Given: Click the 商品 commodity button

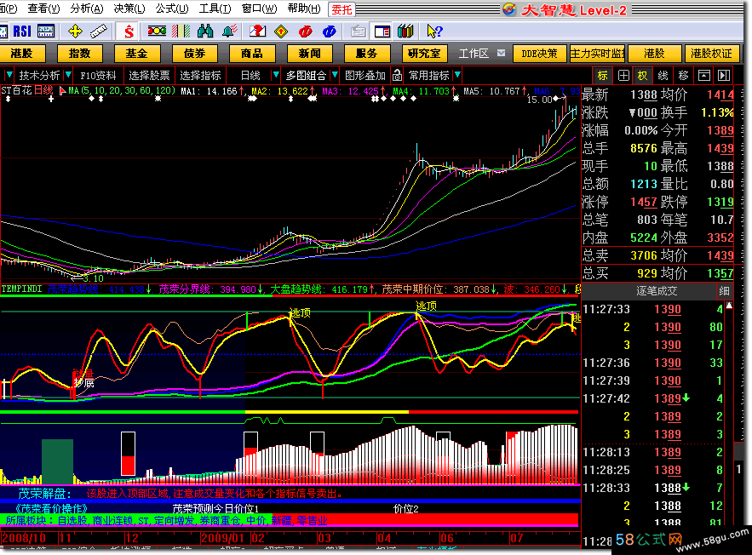Looking at the screenshot, I should [x=252, y=53].
